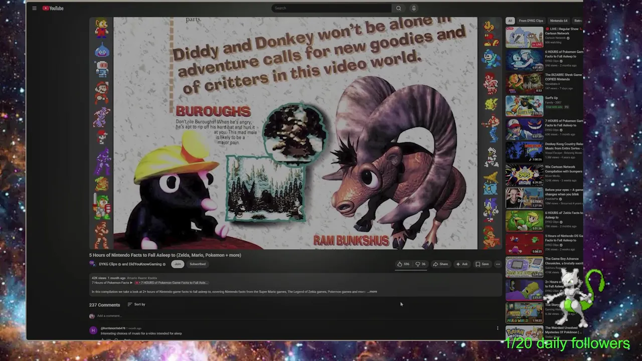Open 5 Hours of Nintendo DS Facts thumbnail

pyautogui.click(x=524, y=244)
